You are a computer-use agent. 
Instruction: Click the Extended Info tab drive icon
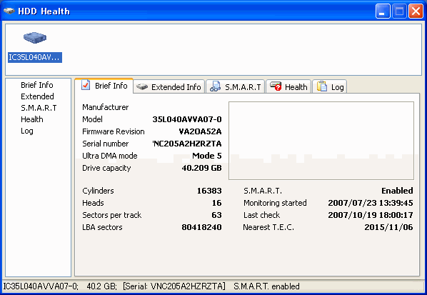[142, 87]
